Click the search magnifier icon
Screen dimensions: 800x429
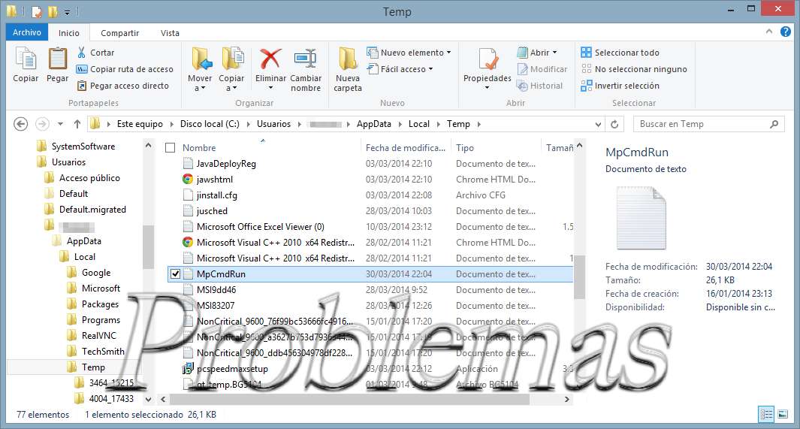(x=774, y=124)
